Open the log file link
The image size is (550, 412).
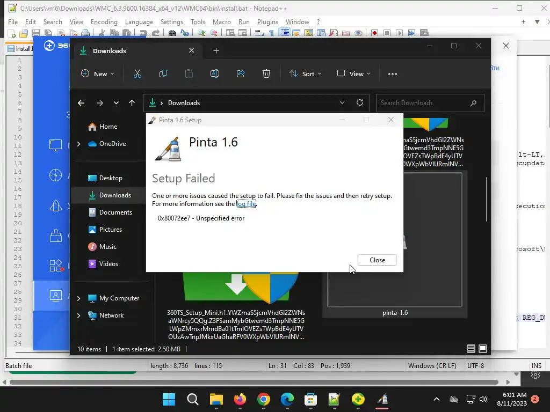coord(246,204)
